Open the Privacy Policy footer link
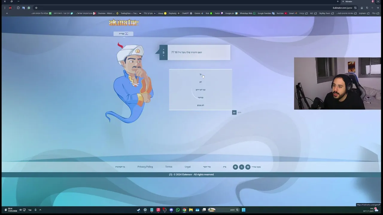 (x=145, y=167)
